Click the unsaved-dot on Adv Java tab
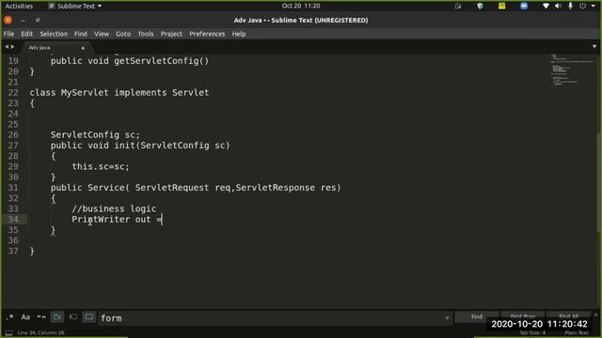This screenshot has width=602, height=338. (x=83, y=48)
